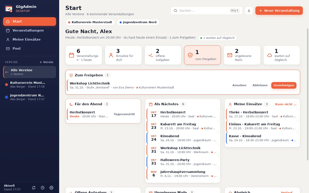The height and width of the screenshot is (193, 309).
Task: Select the Kulturverein Must… entry in the sidebar
Action: coord(30,85)
